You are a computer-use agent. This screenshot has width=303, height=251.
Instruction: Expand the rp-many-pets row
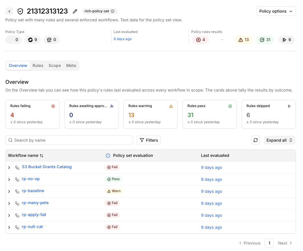[x=9, y=203]
